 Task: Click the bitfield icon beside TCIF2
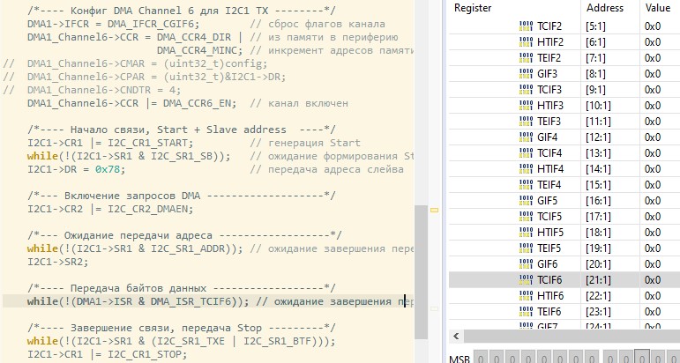[x=526, y=26]
